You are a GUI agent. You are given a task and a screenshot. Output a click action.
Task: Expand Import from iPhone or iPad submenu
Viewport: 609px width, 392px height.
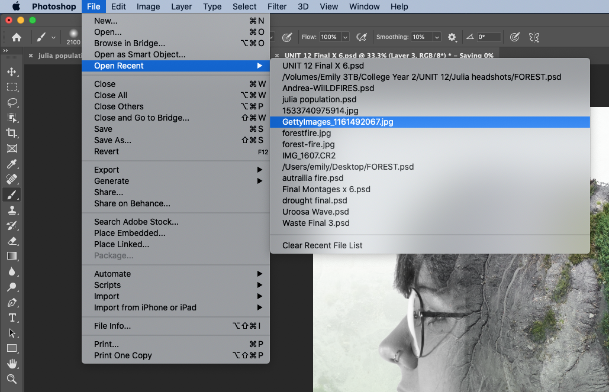click(x=176, y=307)
